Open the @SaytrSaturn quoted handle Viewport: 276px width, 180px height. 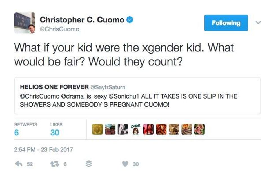[x=107, y=88]
